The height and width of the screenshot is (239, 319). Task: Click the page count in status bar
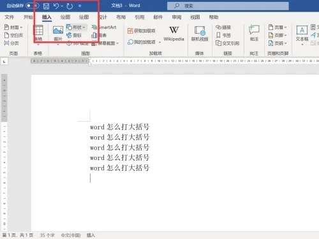pos(18,235)
